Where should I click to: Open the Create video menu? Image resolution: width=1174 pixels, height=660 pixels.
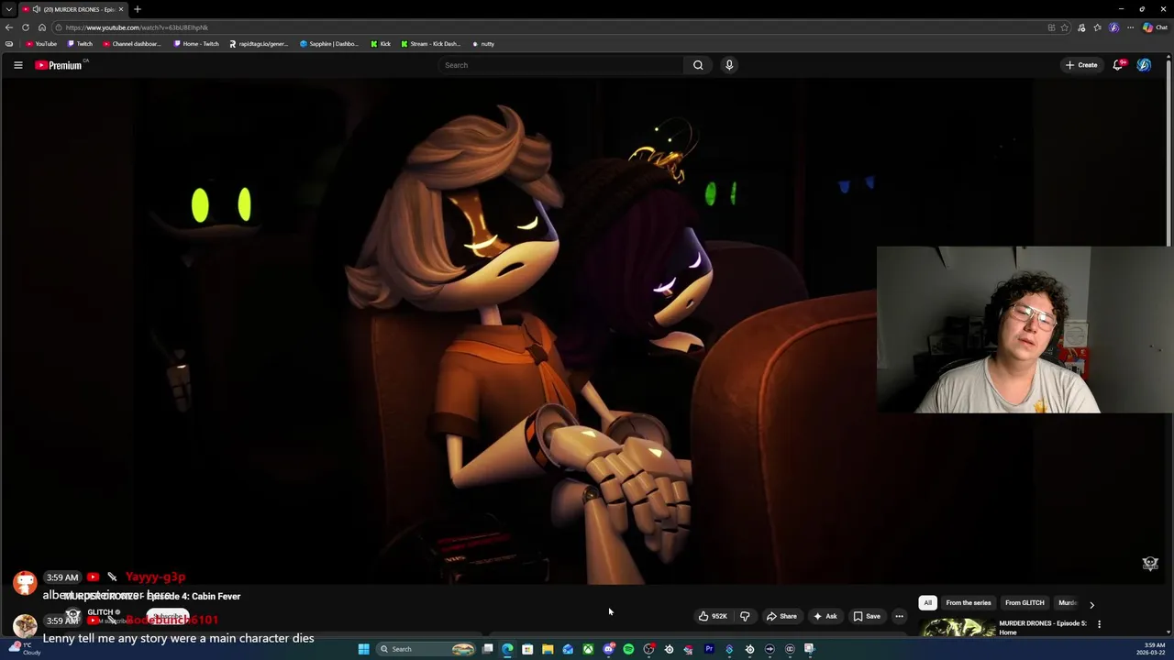[1081, 65]
